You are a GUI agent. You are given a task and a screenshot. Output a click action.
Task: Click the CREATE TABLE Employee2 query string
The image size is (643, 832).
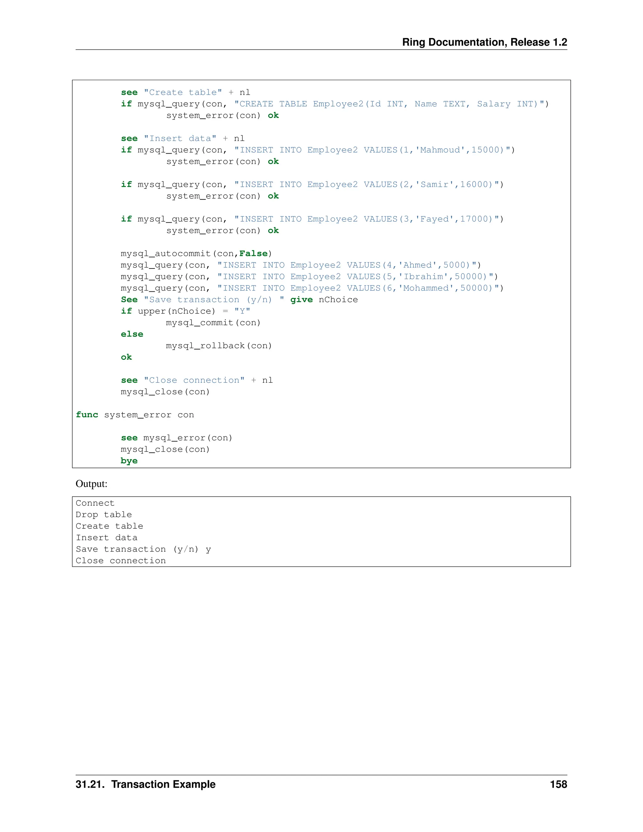pos(389,104)
